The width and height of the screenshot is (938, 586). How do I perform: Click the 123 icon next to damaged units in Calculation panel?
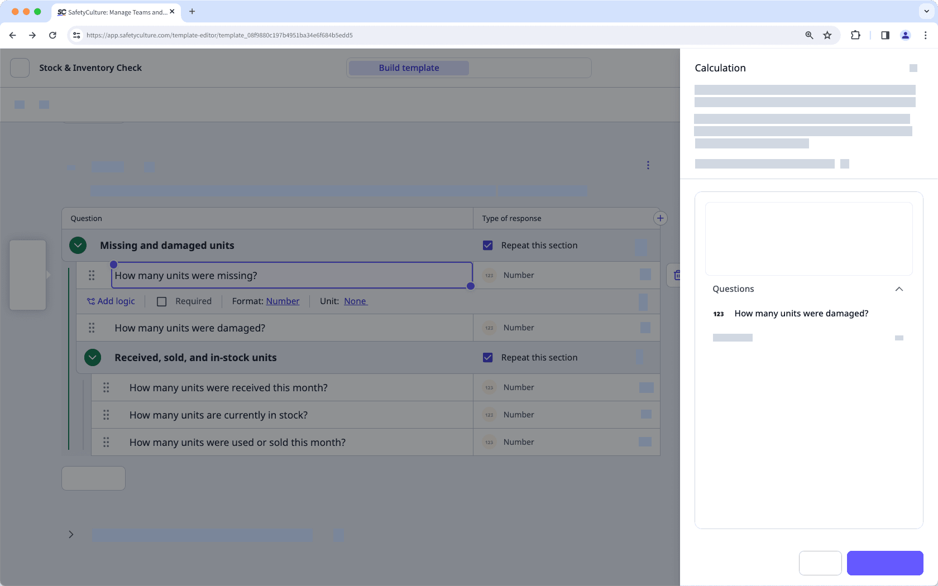pos(719,314)
